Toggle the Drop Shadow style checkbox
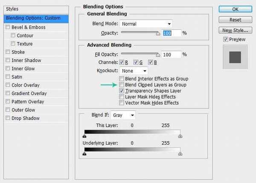The width and height of the screenshot is (256, 183). (x=8, y=118)
